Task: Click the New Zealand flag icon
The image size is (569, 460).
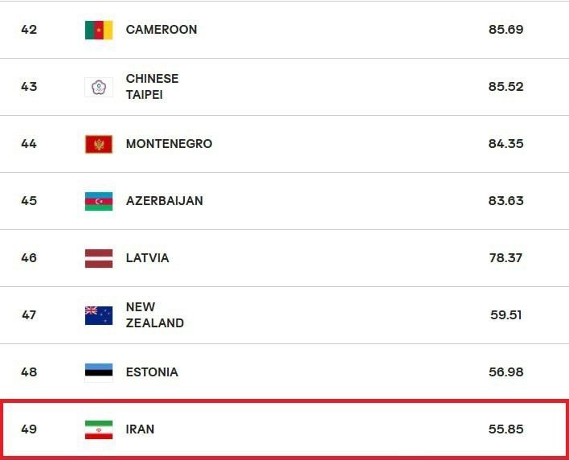Action: (x=99, y=315)
